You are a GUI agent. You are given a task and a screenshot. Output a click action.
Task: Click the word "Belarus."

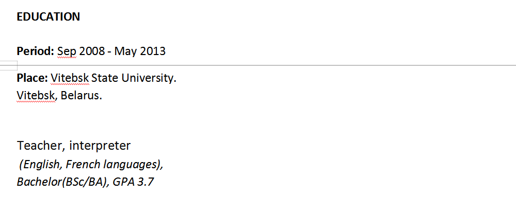click(82, 96)
